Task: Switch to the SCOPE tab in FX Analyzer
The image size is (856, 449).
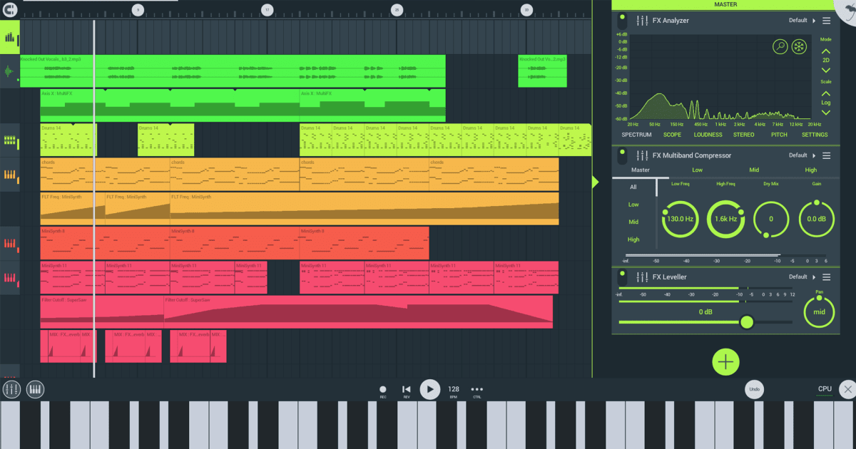Action: click(672, 135)
